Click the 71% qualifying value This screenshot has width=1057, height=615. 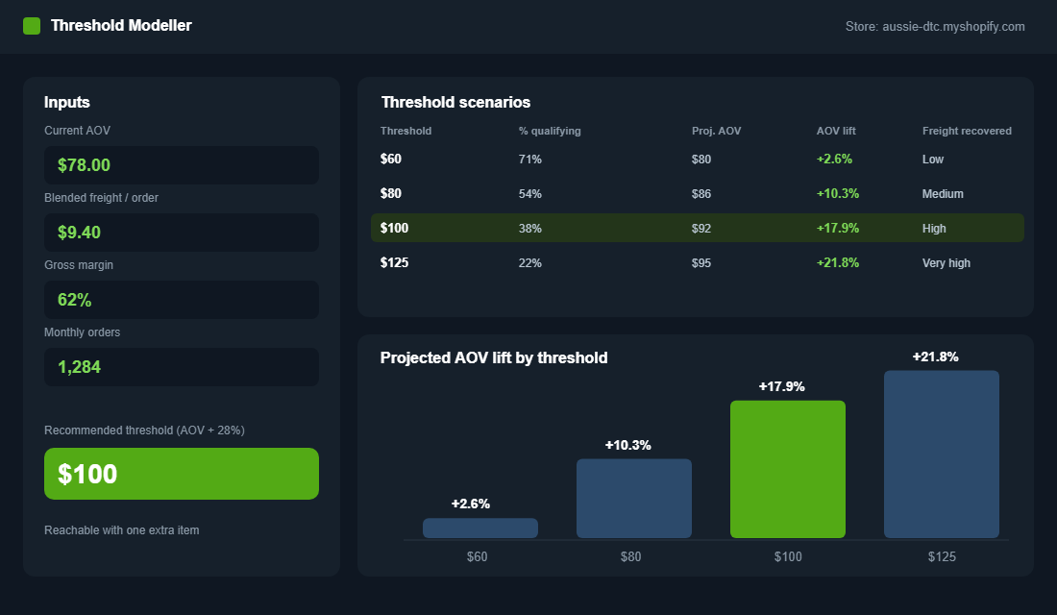pyautogui.click(x=529, y=160)
